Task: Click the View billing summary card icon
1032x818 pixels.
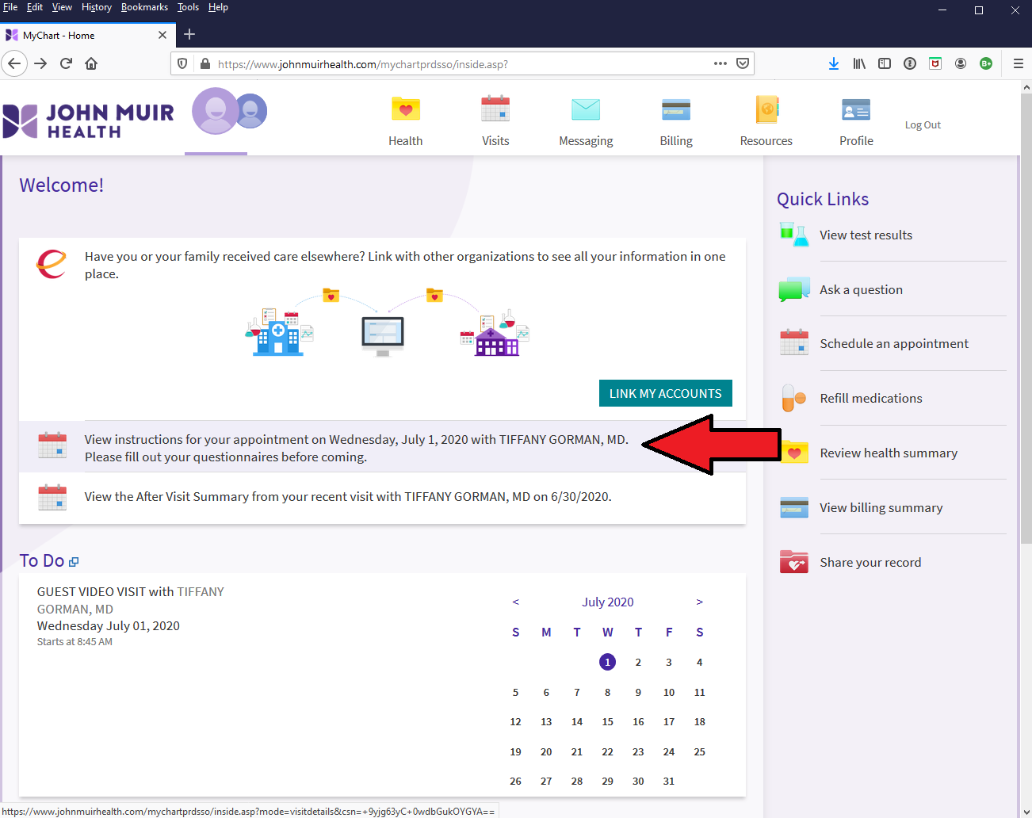Action: [x=794, y=507]
